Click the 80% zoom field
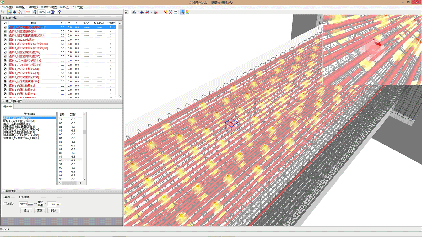Image resolution: width=422 pixels, height=237 pixels. pyautogui.click(x=41, y=12)
